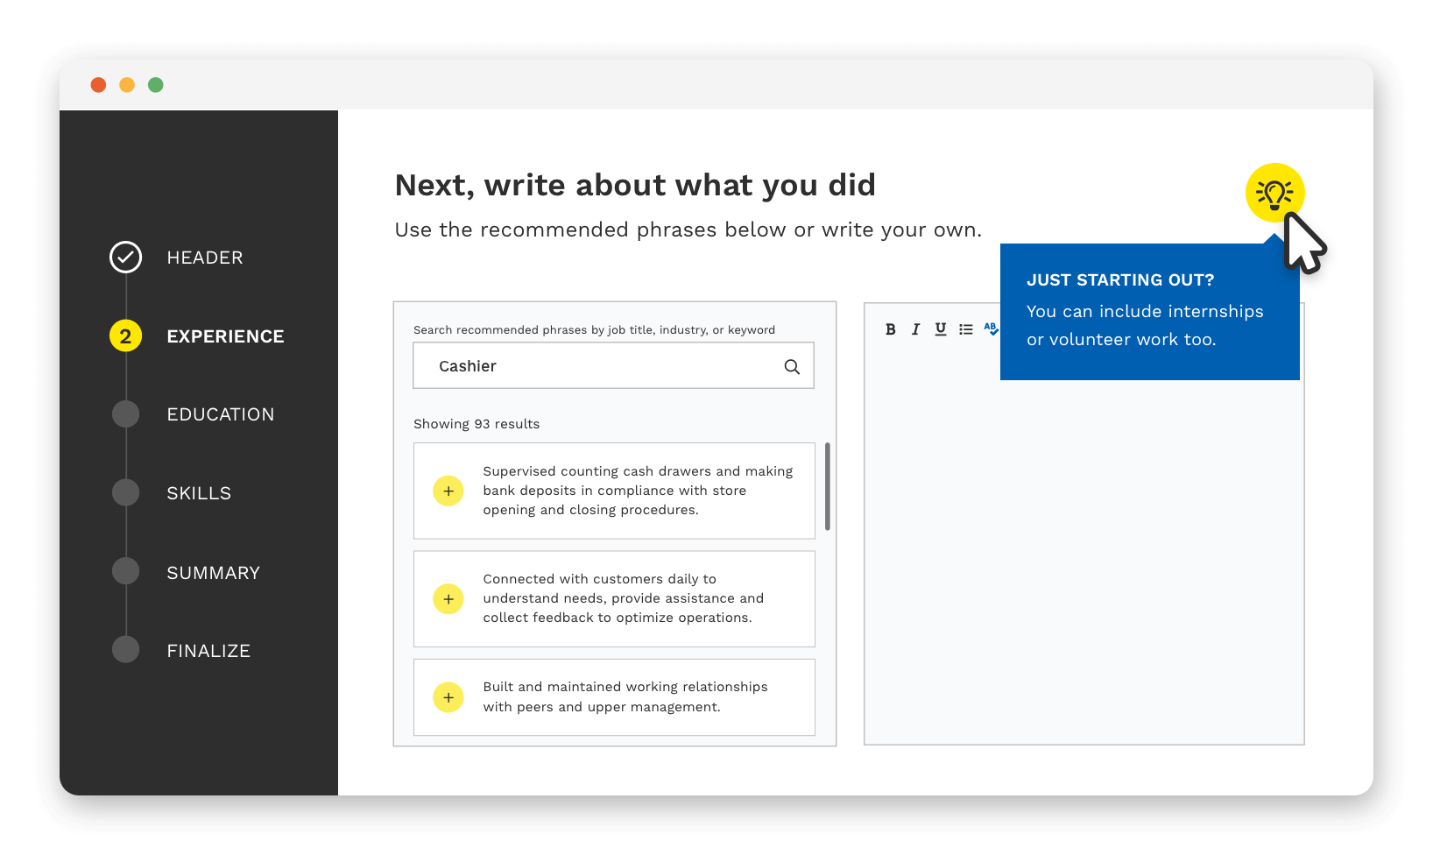Select the Experience step in sidebar
1433x855 pixels.
point(224,336)
